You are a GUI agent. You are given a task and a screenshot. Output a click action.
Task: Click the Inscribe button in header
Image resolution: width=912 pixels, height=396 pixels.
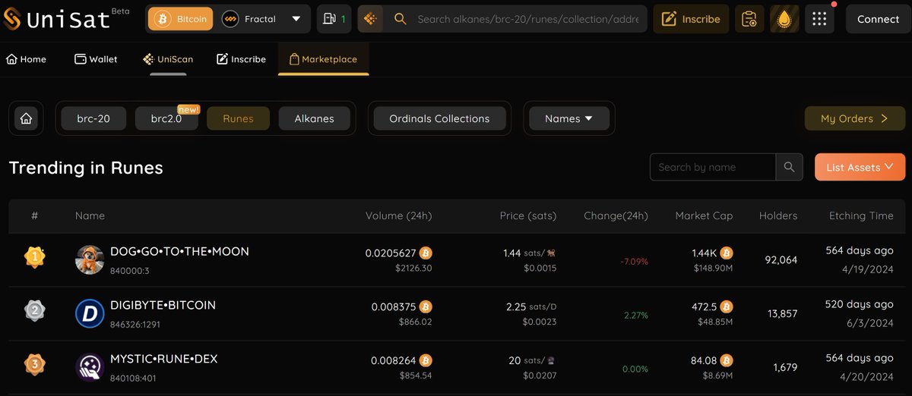tap(691, 19)
